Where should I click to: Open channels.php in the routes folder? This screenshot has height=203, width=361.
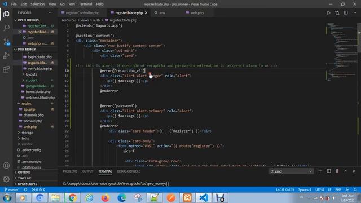pyautogui.click(x=34, y=115)
